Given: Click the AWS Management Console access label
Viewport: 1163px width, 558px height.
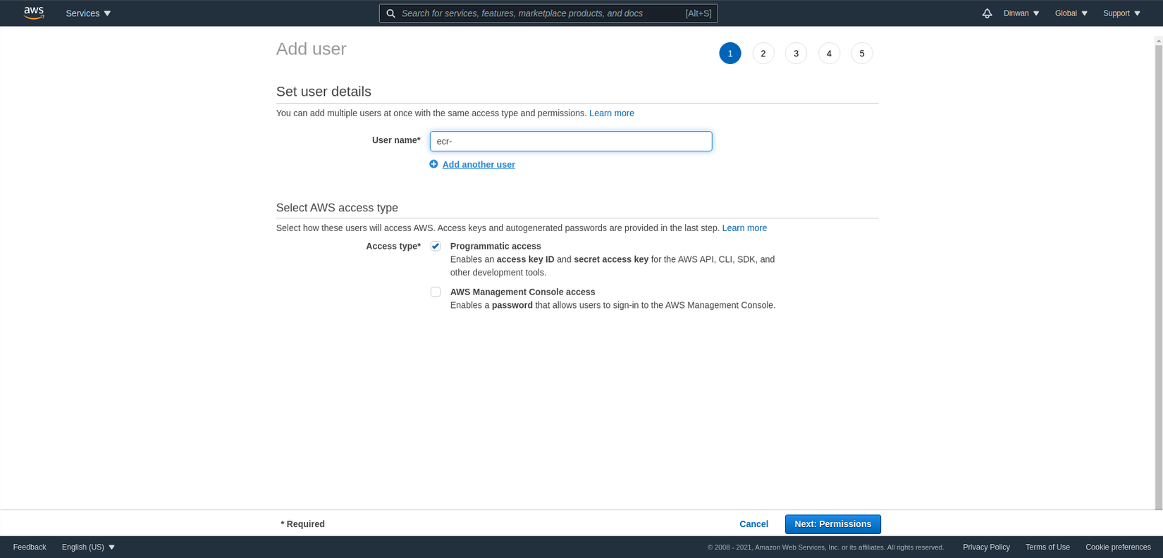Looking at the screenshot, I should (522, 292).
